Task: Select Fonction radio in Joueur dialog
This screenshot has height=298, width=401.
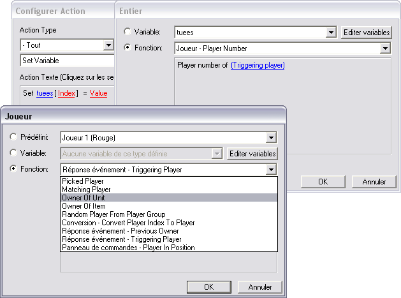Action: pyautogui.click(x=15, y=169)
